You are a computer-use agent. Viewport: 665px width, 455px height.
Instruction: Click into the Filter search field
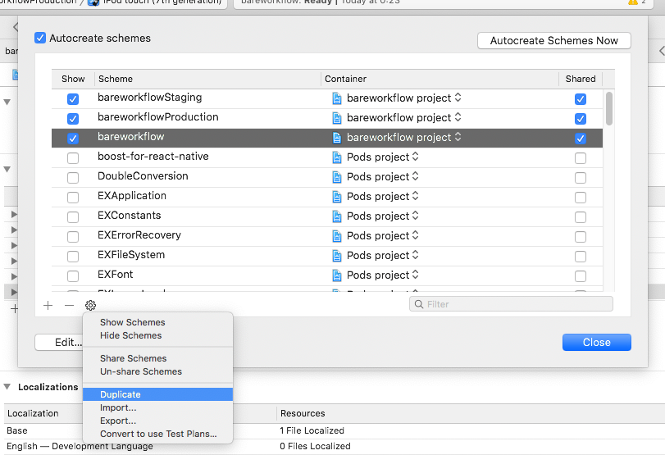(x=511, y=304)
